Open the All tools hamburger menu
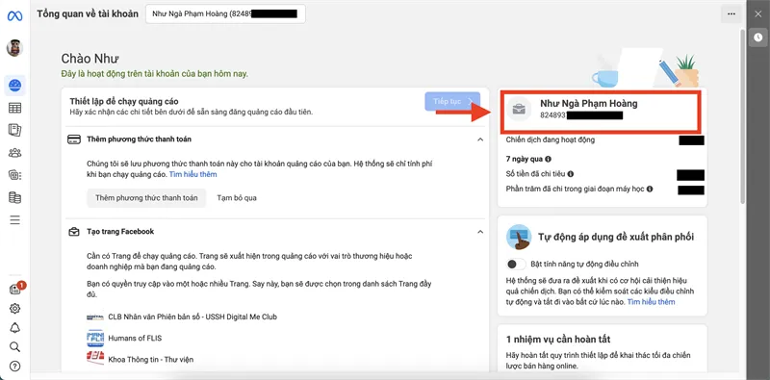The height and width of the screenshot is (380, 770). [14, 219]
